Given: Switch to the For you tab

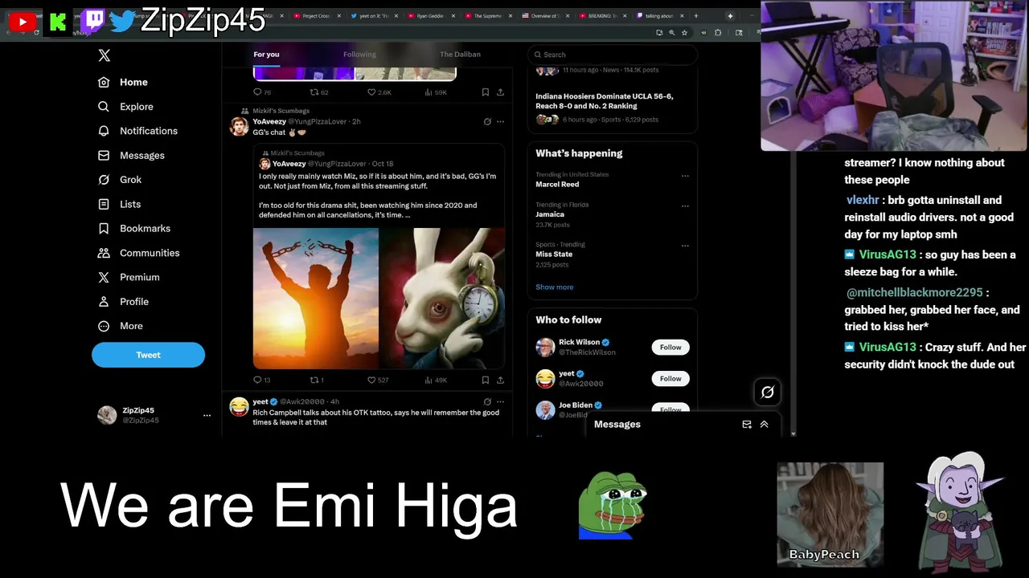Looking at the screenshot, I should pyautogui.click(x=266, y=55).
